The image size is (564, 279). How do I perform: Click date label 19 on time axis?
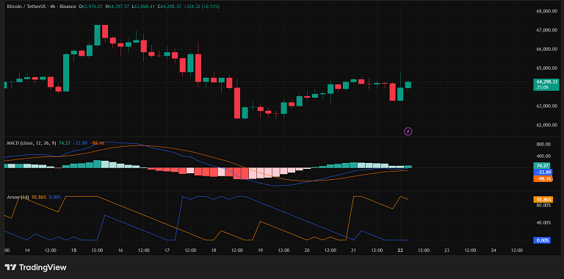[261, 250]
